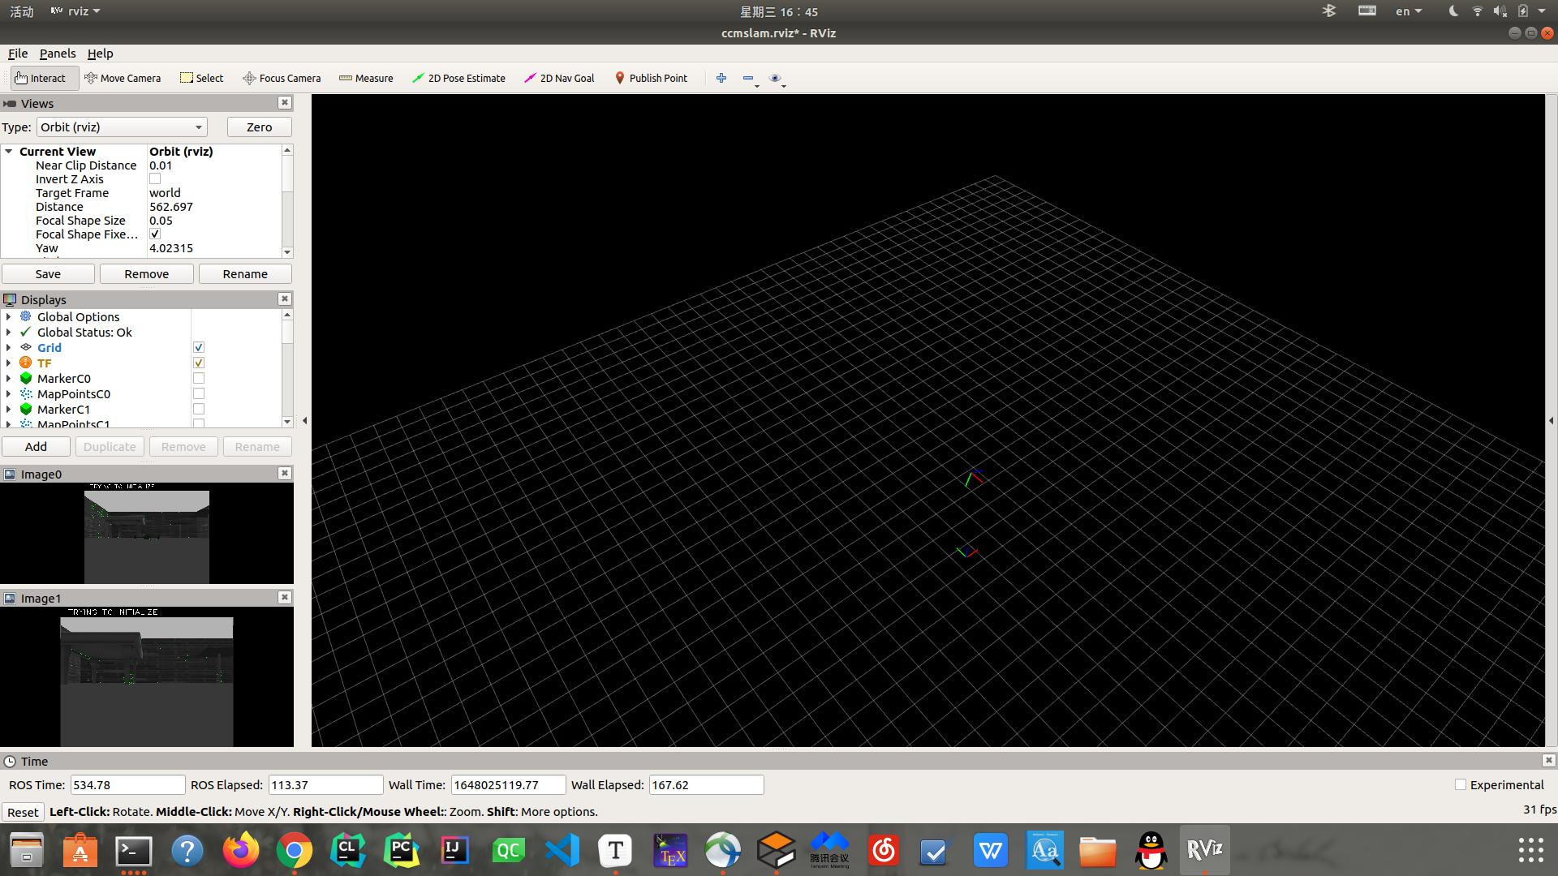Image resolution: width=1558 pixels, height=876 pixels.
Task: Open the Panels menu
Action: pos(57,54)
